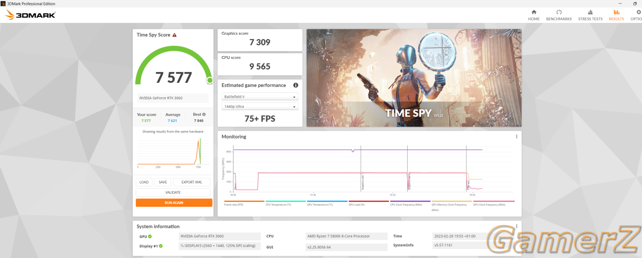Click the VALIDATE button

(173, 192)
